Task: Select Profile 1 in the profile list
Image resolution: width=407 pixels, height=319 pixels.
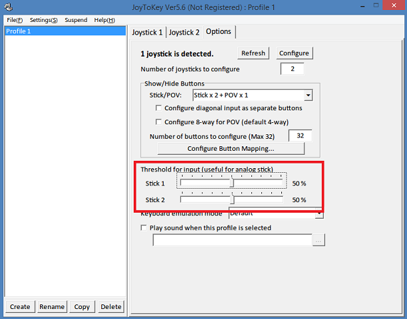Action: [65, 31]
